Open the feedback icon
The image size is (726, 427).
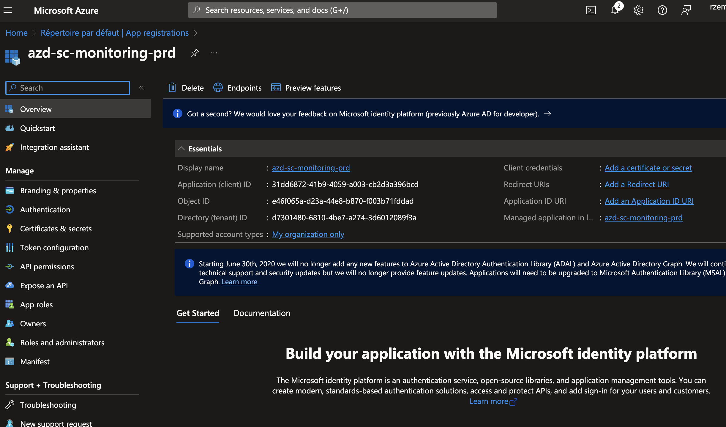click(x=686, y=10)
